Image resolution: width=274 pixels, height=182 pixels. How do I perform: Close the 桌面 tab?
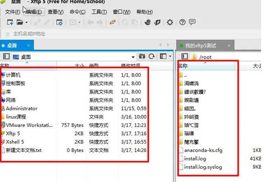28,45
